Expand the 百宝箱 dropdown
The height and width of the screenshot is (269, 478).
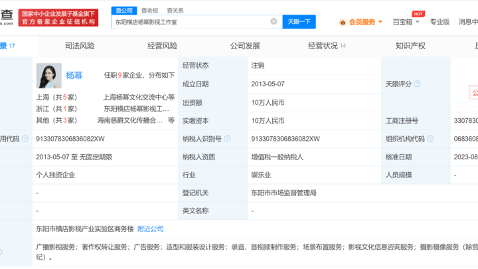pyautogui.click(x=406, y=22)
